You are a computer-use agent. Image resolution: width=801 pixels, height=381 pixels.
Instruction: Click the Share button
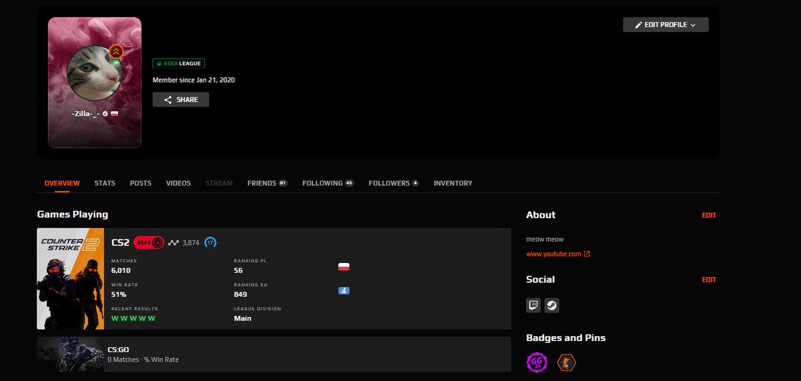[181, 99]
